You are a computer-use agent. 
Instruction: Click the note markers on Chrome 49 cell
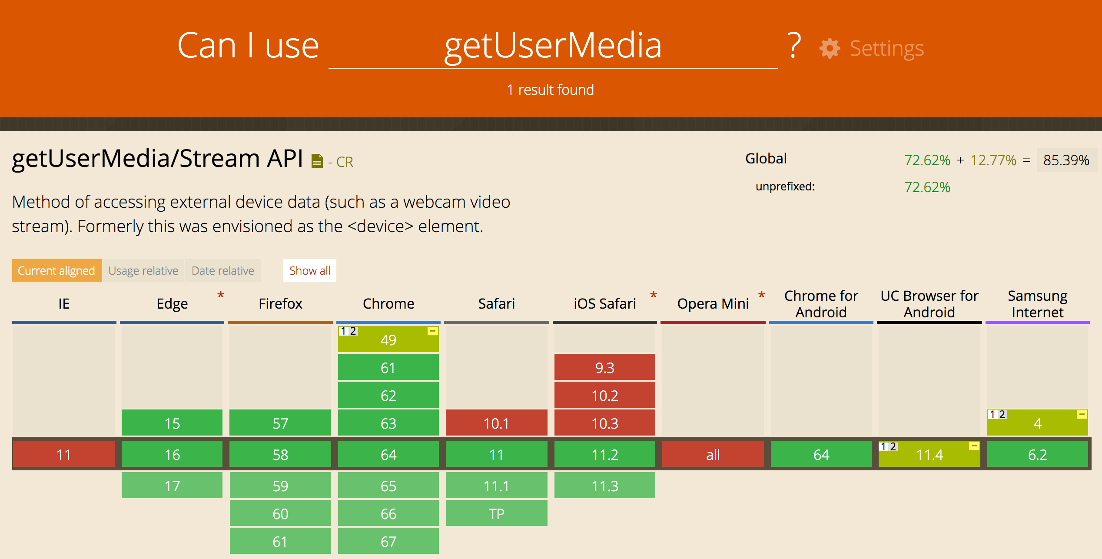coord(348,331)
